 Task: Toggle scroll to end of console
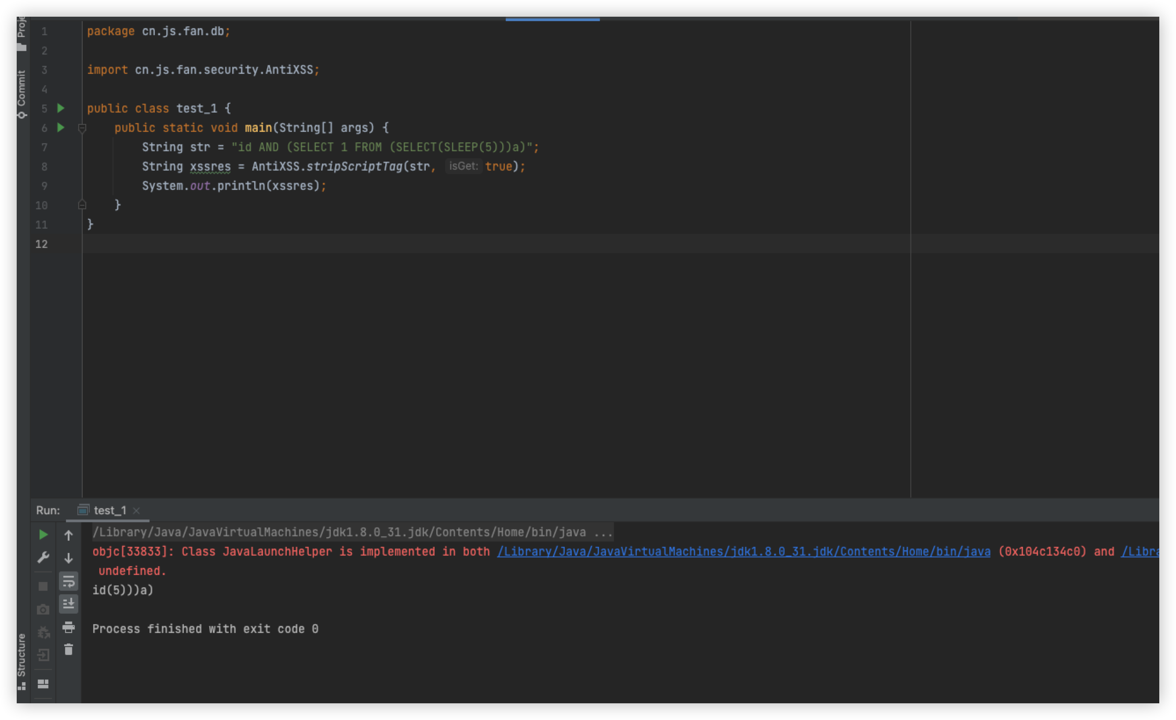point(68,604)
